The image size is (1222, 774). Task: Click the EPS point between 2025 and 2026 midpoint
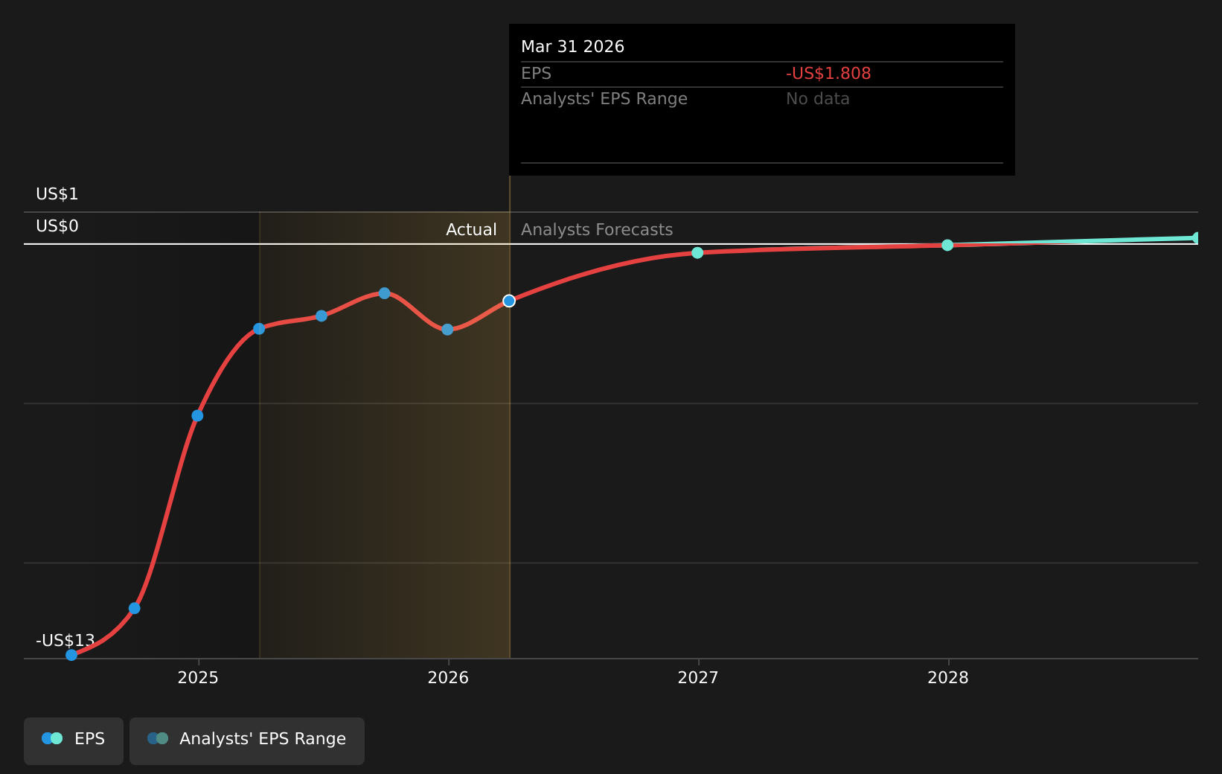point(322,316)
